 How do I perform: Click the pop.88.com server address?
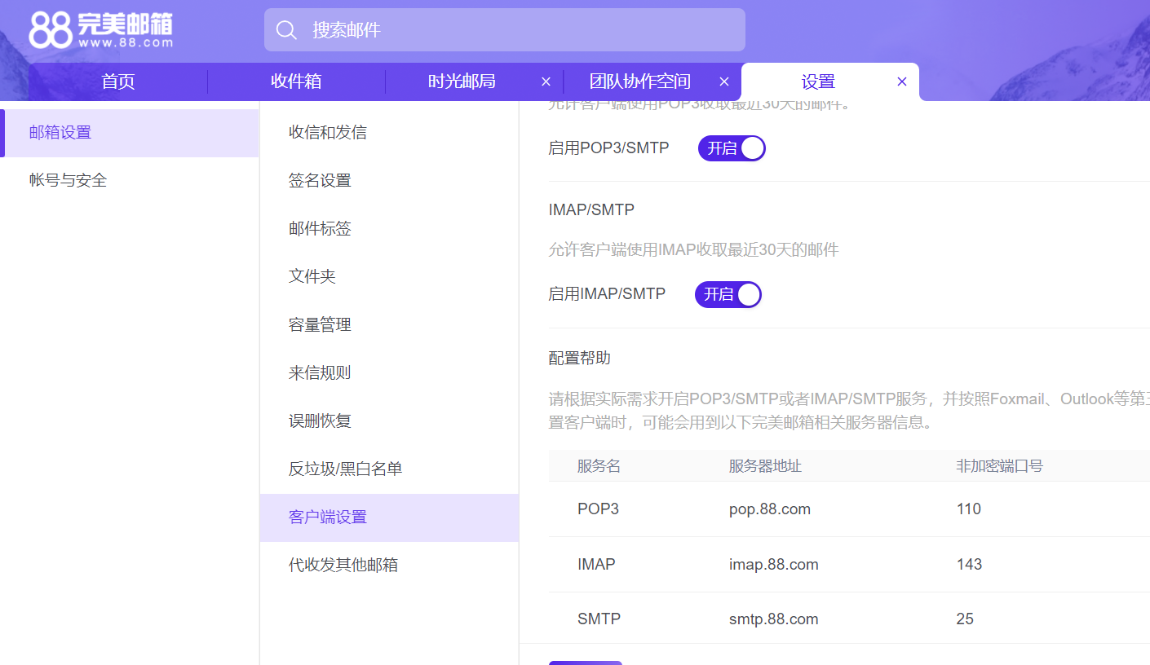(770, 509)
